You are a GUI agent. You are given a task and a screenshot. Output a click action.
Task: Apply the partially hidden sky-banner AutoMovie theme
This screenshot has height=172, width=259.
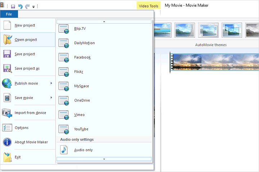click(163, 30)
